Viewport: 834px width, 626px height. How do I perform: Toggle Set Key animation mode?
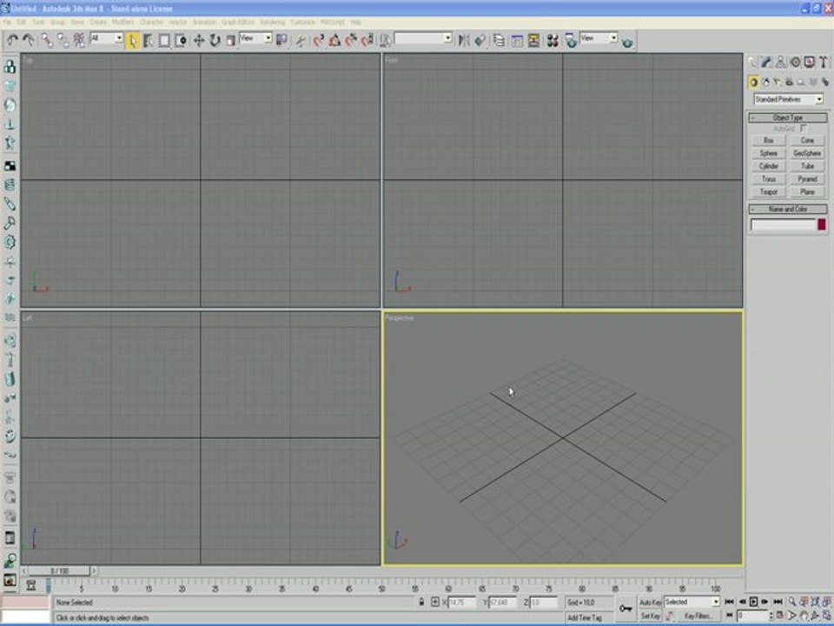tap(650, 616)
